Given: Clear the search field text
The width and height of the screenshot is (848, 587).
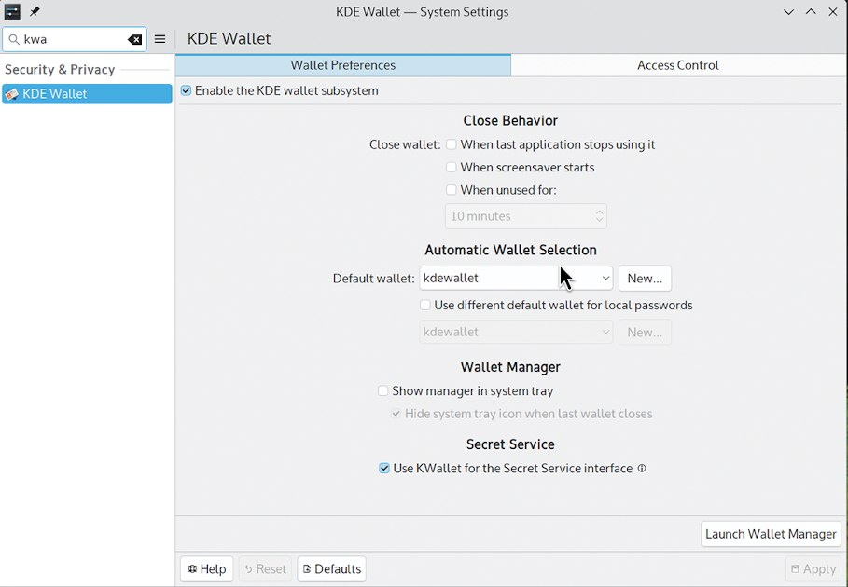Looking at the screenshot, I should pos(134,39).
